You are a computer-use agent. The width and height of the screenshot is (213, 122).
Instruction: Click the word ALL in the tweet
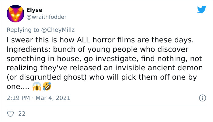[83, 40]
